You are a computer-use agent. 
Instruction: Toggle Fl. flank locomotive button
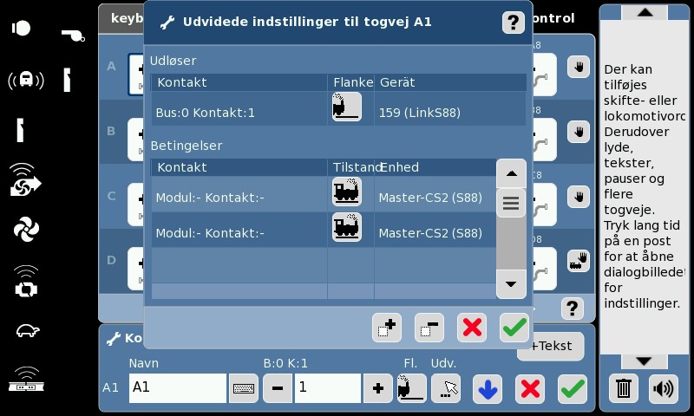[x=411, y=388]
